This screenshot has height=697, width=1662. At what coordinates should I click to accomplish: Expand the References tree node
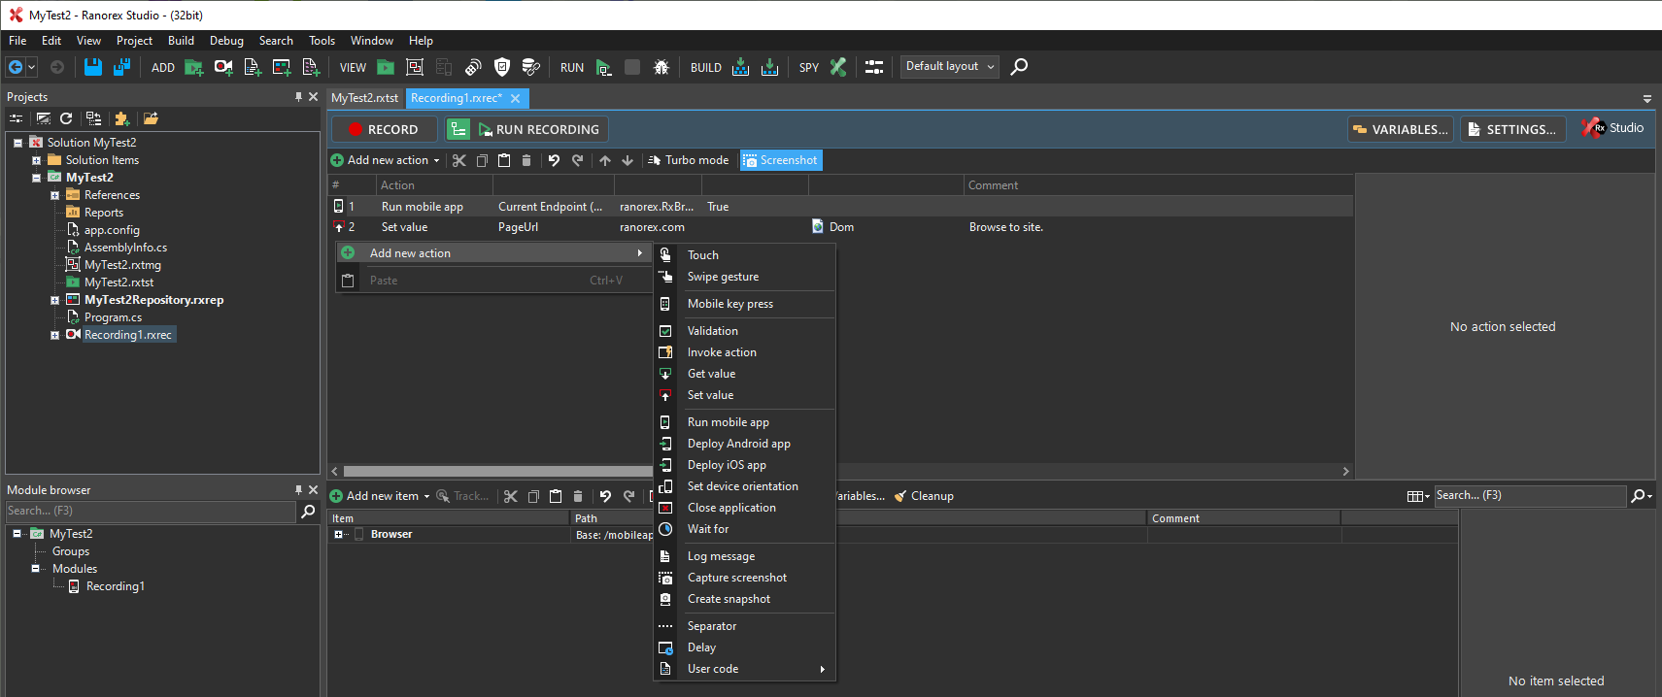click(55, 195)
